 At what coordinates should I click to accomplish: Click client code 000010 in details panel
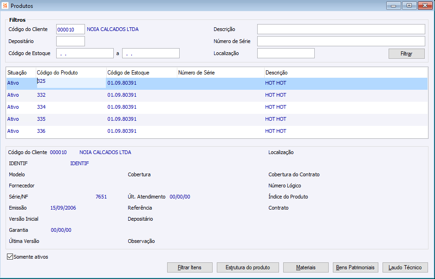tap(58, 152)
